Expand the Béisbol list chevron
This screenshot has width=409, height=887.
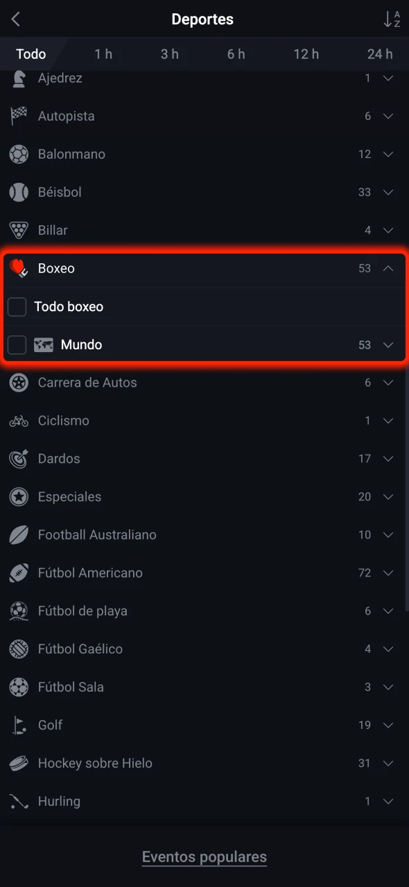tap(388, 192)
